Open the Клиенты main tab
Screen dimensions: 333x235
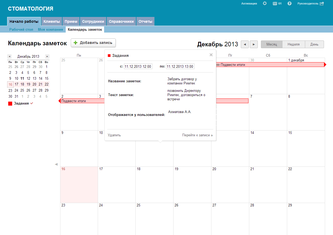(x=52, y=21)
